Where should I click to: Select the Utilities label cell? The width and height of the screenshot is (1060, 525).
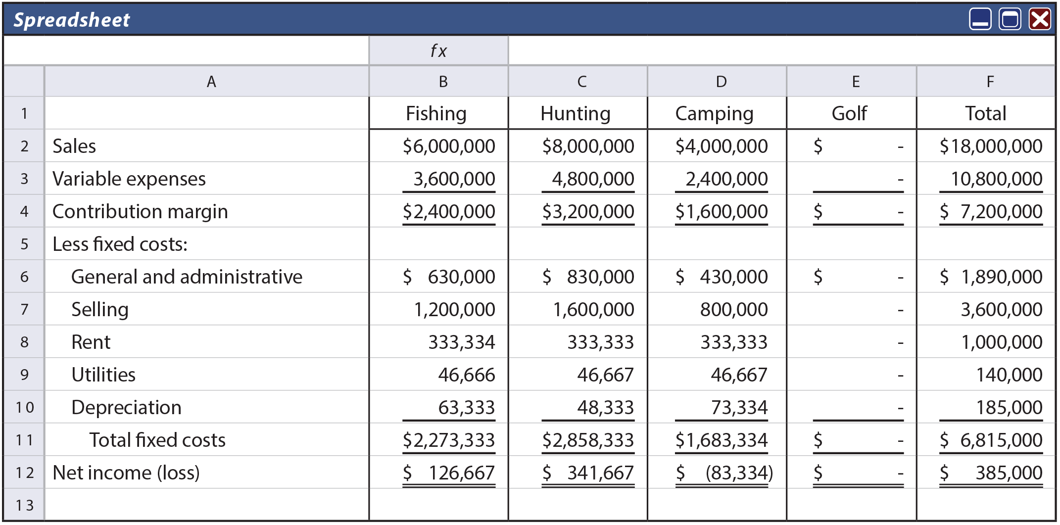coord(207,375)
